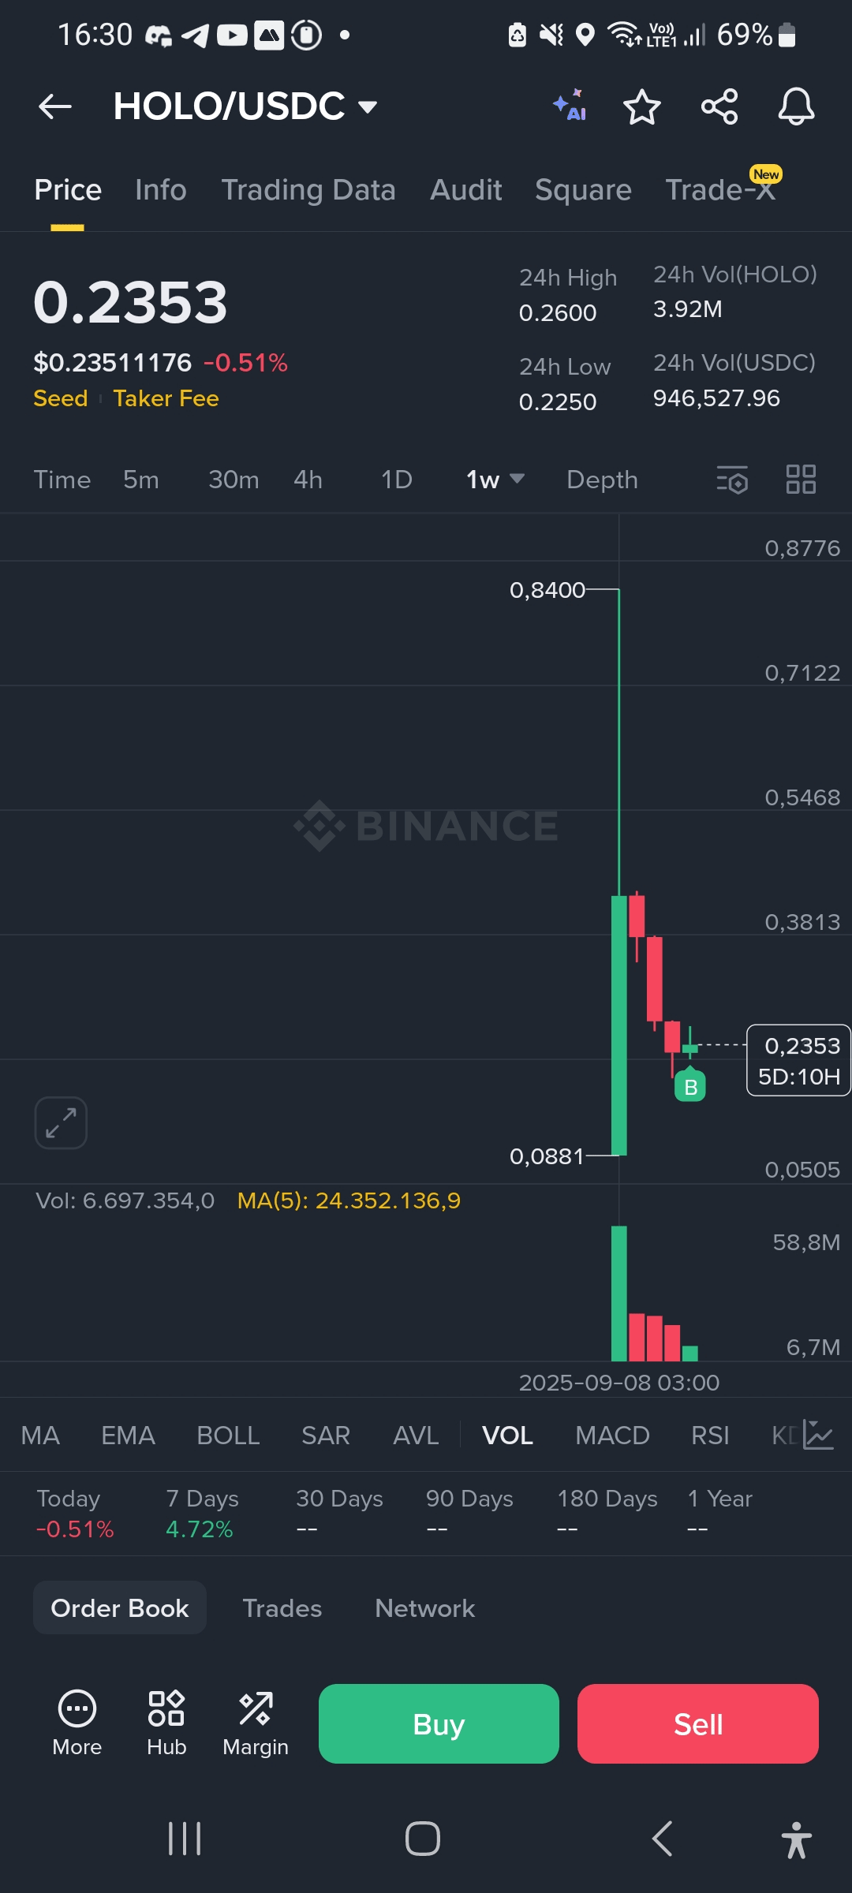Screen dimensions: 852x1893
Task: Click the B buy marker on chart
Action: (690, 1086)
